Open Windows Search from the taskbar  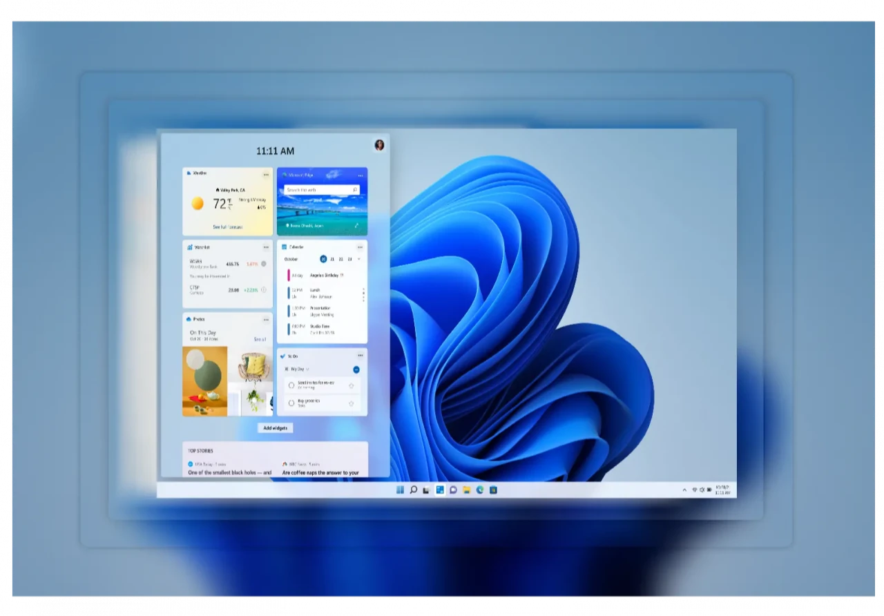(x=414, y=490)
